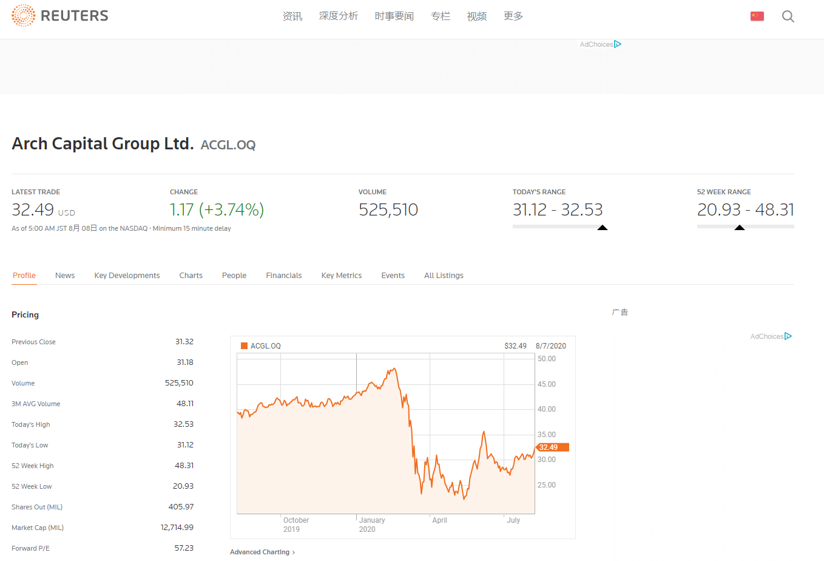Select the Profile tab
This screenshot has width=824, height=561.
point(24,276)
